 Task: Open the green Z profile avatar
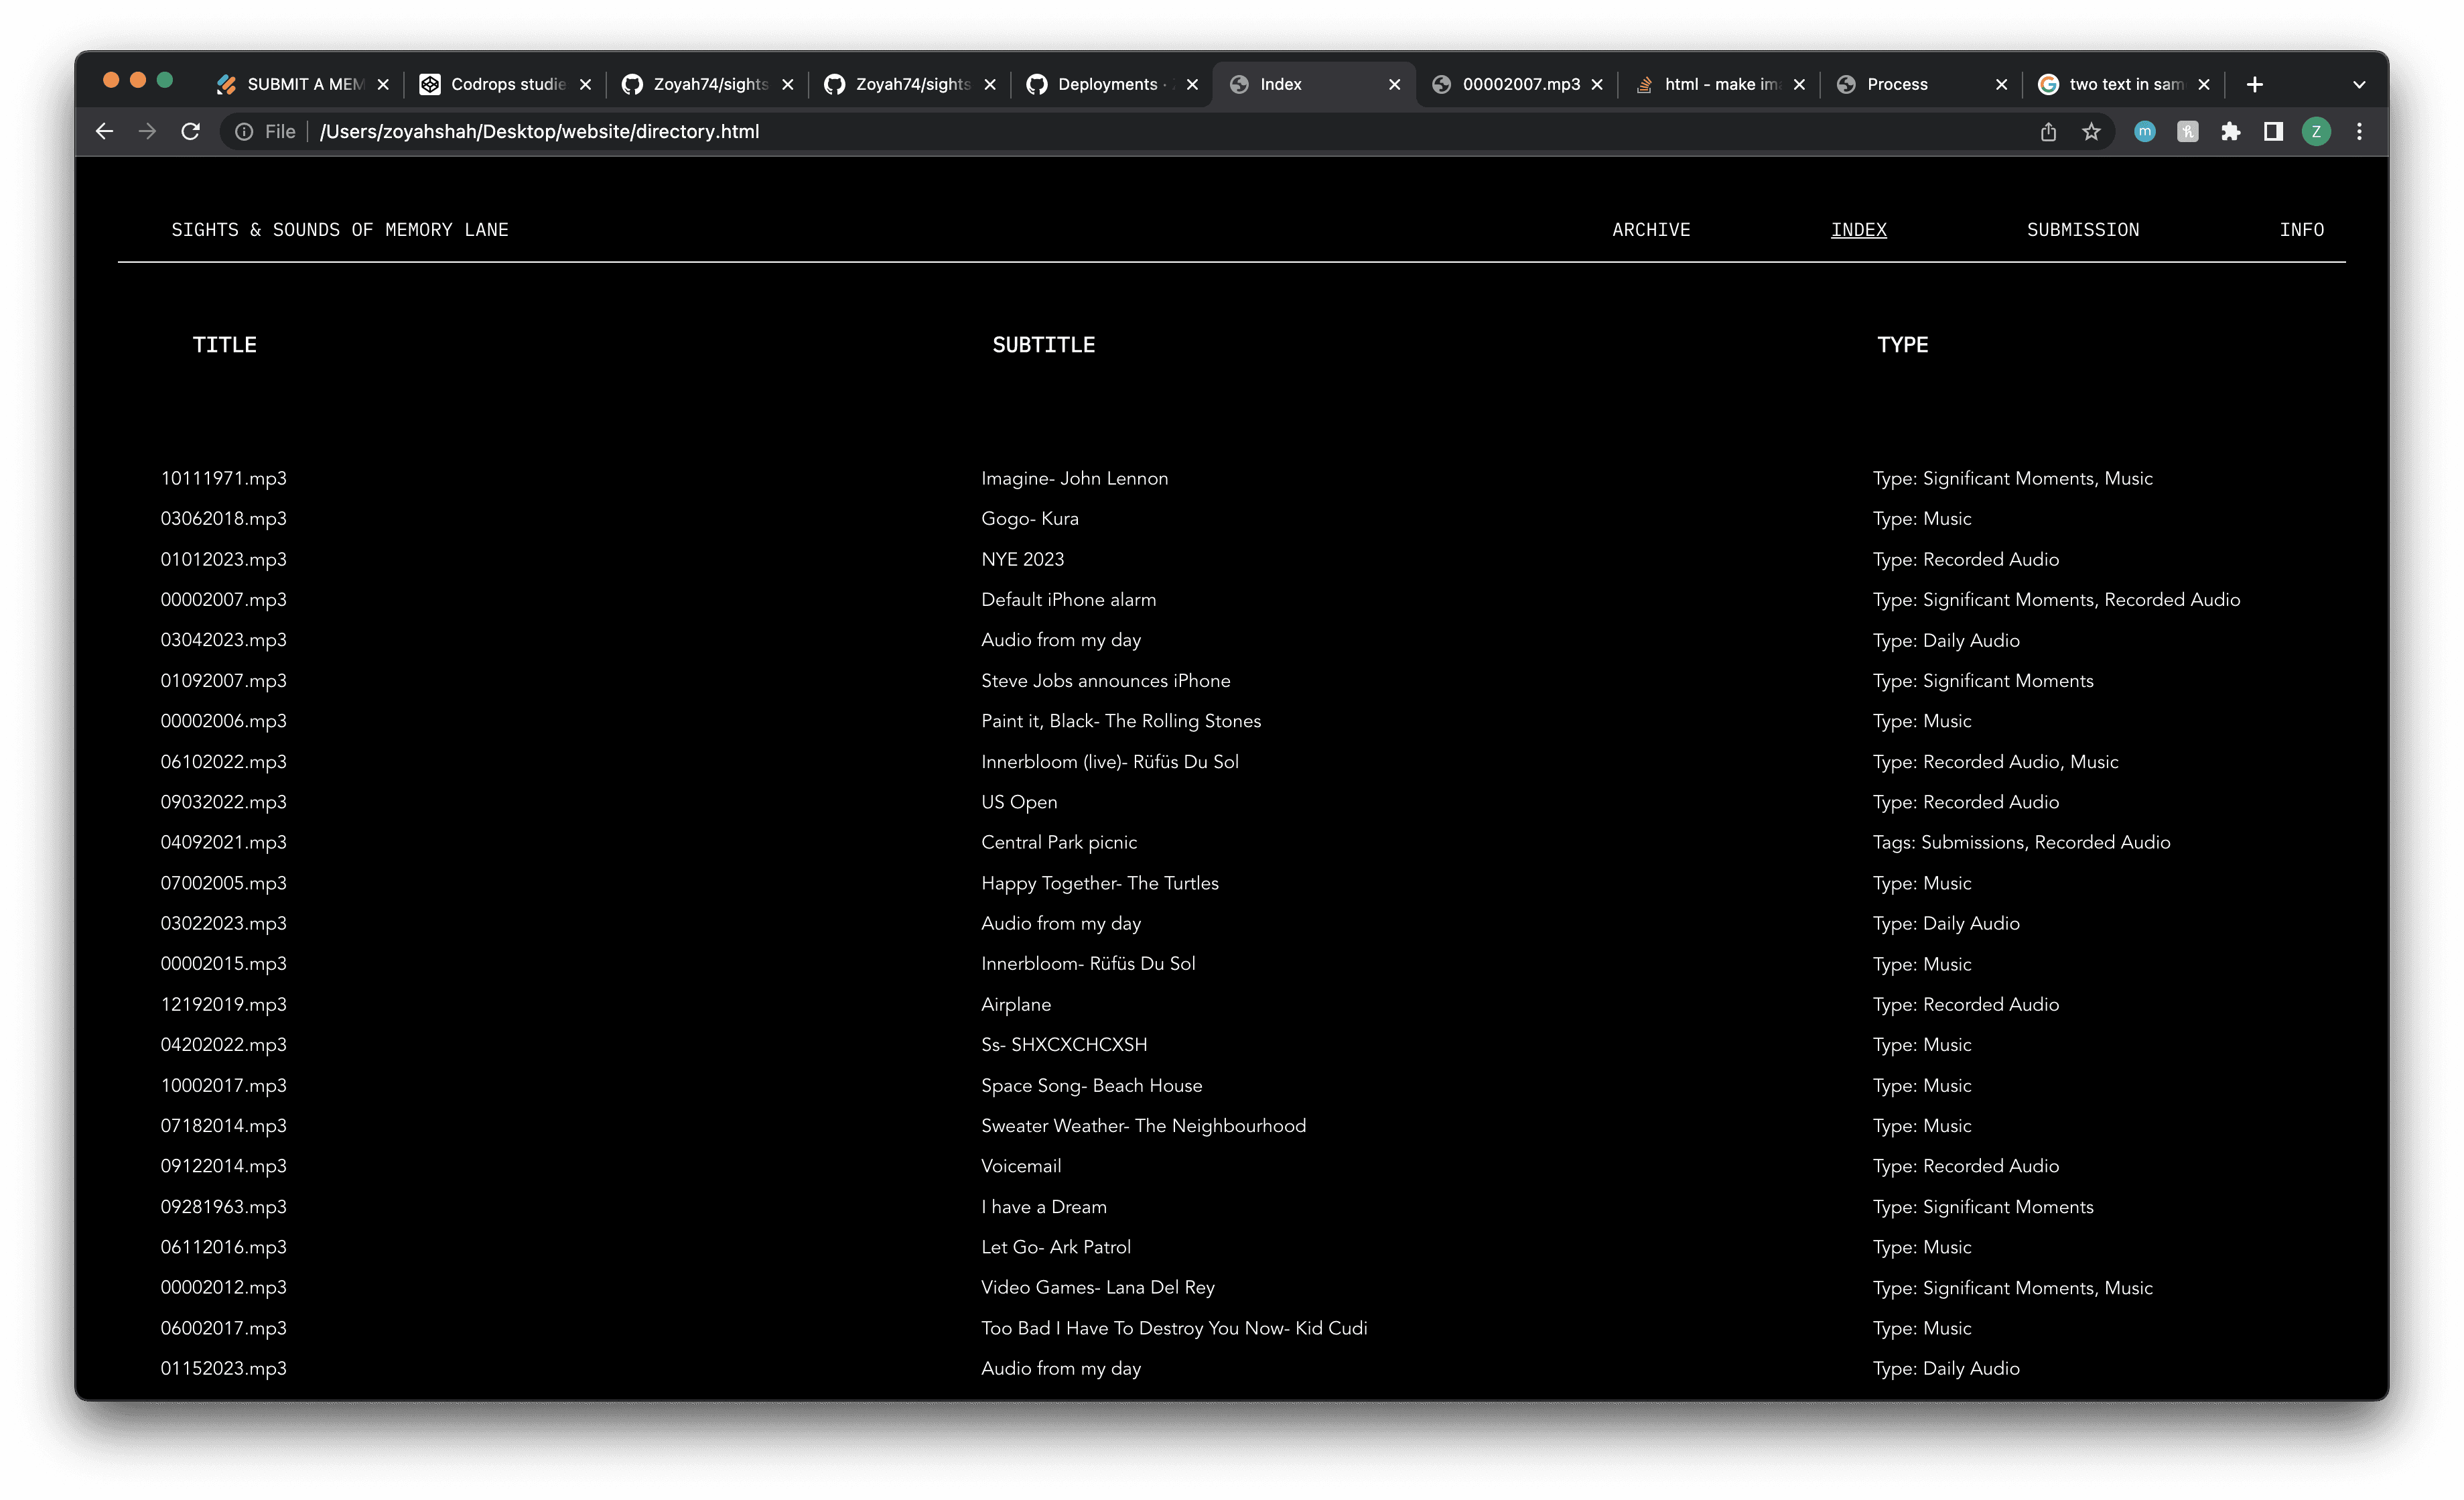[2316, 131]
